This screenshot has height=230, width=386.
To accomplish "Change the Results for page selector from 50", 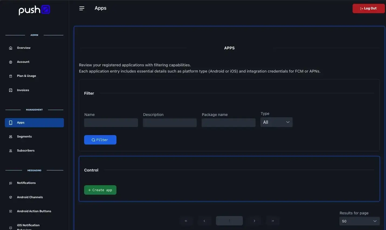I will tap(359, 221).
